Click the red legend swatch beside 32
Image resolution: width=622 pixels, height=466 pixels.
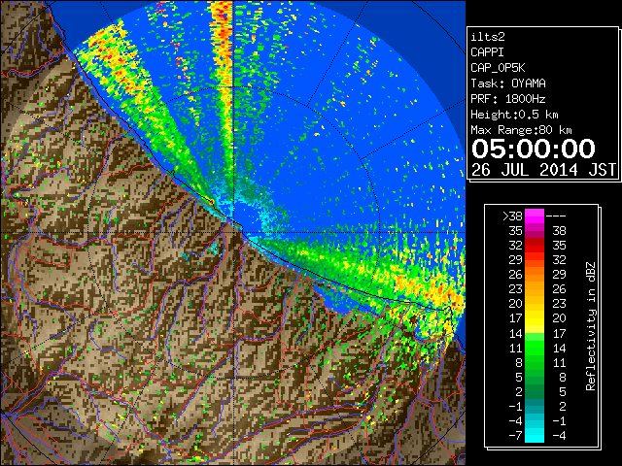pyautogui.click(x=535, y=246)
